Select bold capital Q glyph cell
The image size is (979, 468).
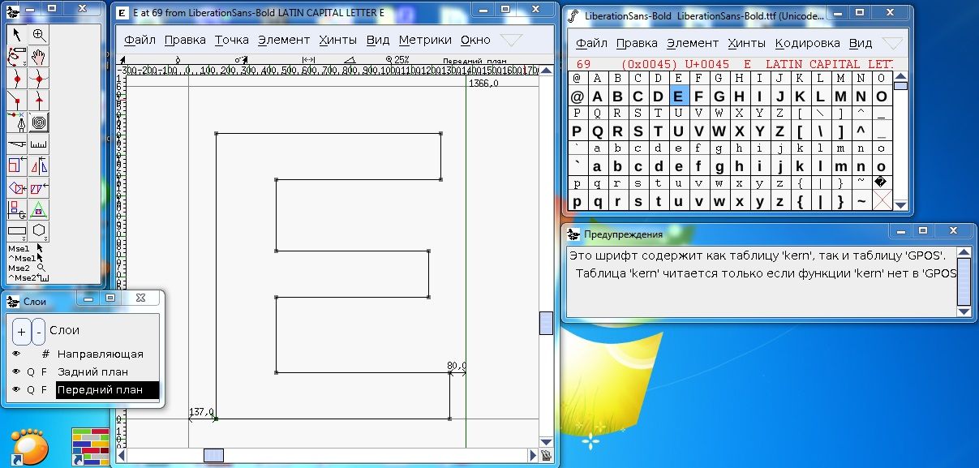pos(598,131)
